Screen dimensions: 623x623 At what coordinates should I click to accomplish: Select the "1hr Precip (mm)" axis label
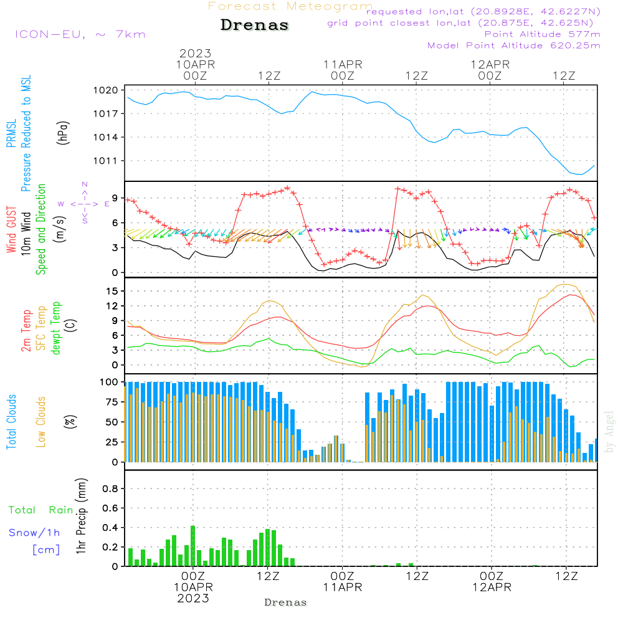pos(81,516)
